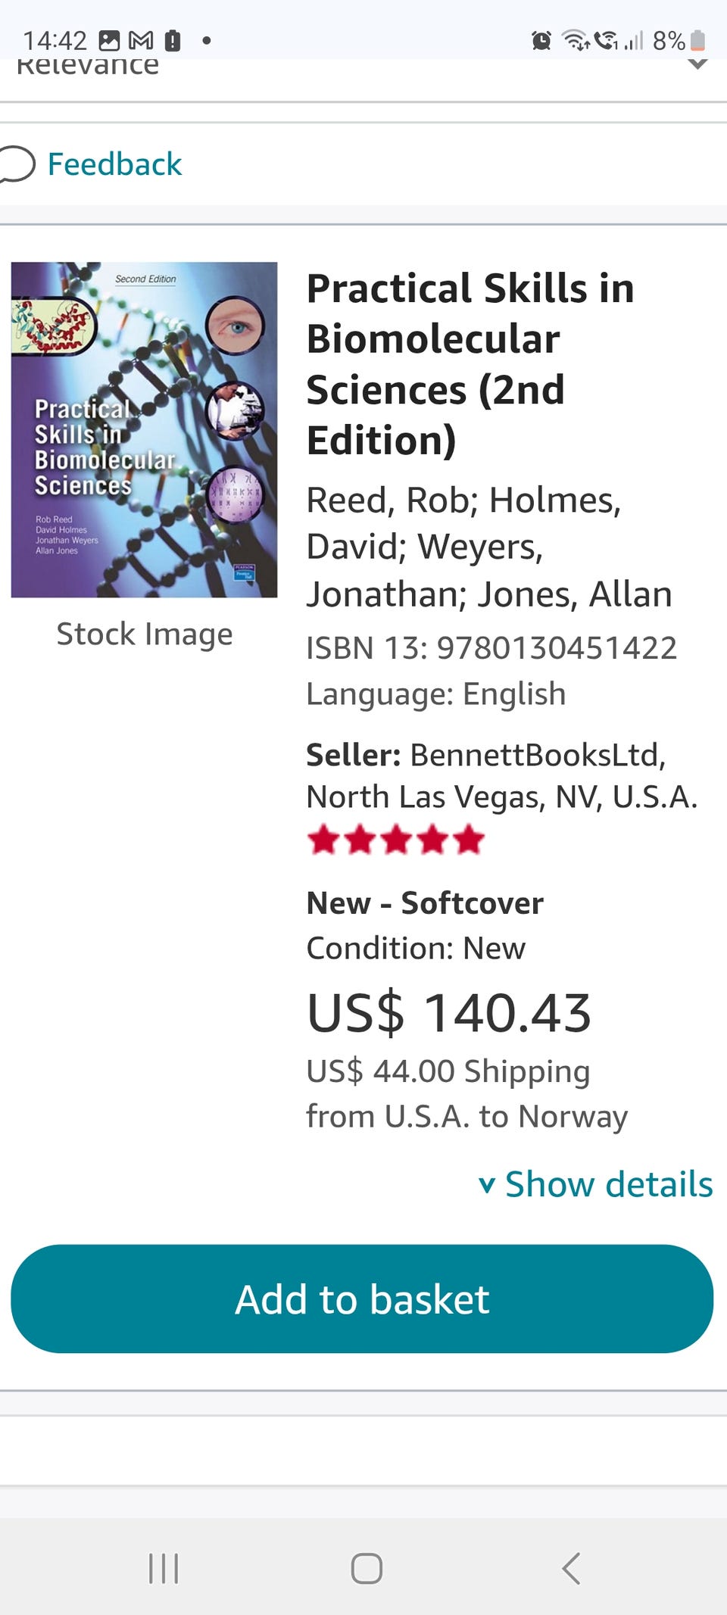This screenshot has height=1615, width=727.
Task: Expand Show details for shipping
Action: pos(597,1184)
